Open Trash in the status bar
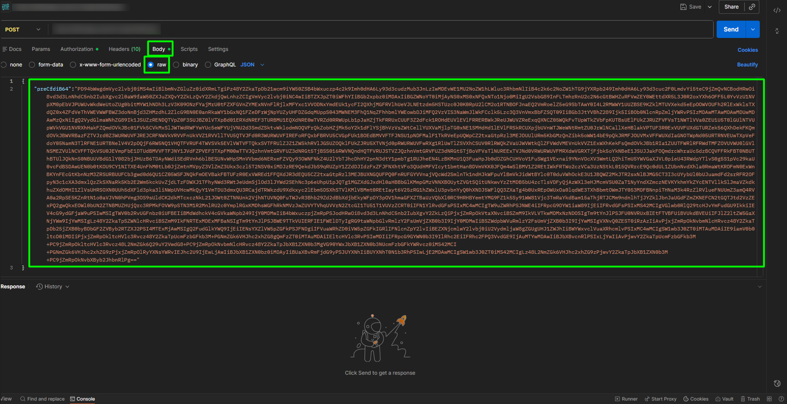This screenshot has height=404, width=787. [x=750, y=399]
